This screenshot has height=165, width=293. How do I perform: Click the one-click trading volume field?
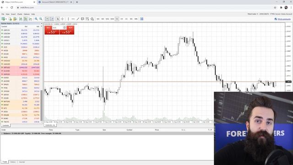[58, 27]
